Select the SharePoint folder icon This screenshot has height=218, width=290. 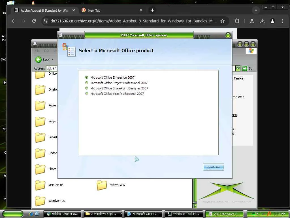(40, 169)
